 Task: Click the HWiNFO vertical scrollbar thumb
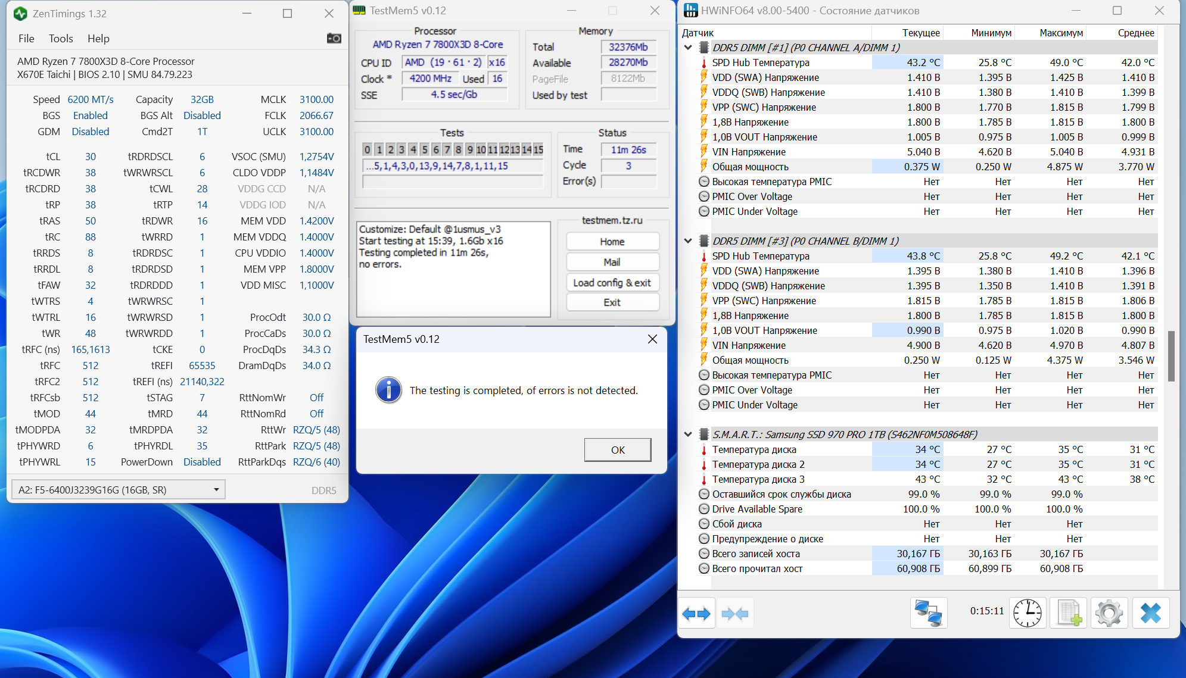[1171, 356]
